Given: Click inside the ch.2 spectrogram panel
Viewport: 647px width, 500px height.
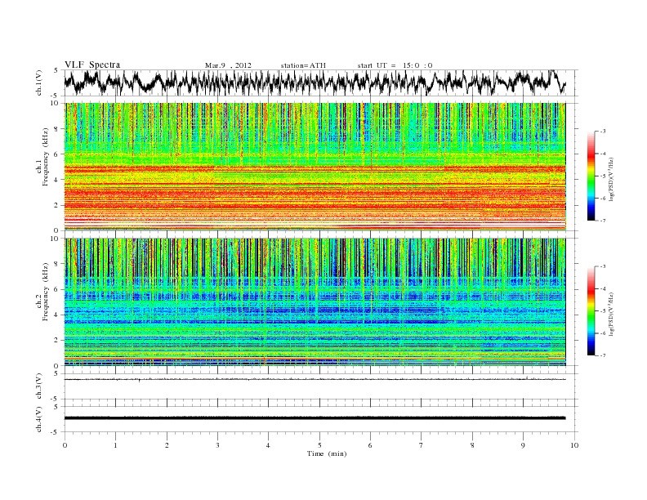Looking at the screenshot, I should 319,301.
